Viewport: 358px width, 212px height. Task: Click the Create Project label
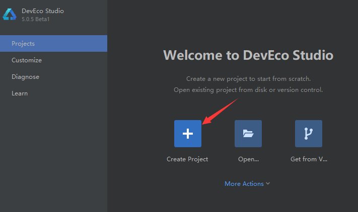(x=187, y=159)
